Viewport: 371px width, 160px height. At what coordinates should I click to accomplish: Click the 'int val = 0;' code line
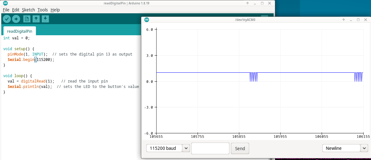coord(17,38)
